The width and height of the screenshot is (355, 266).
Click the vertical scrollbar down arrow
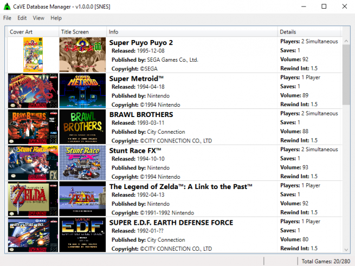click(x=346, y=249)
